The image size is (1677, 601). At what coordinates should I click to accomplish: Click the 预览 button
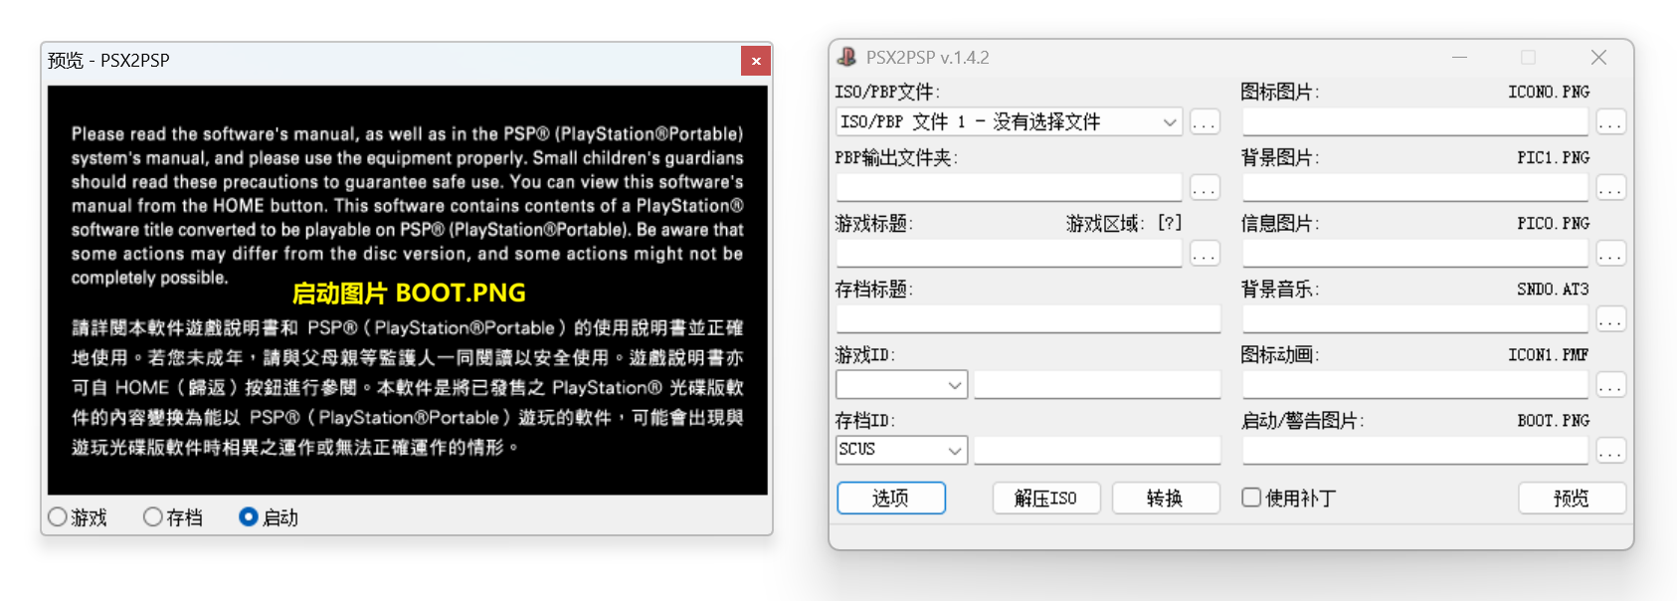tap(1571, 498)
